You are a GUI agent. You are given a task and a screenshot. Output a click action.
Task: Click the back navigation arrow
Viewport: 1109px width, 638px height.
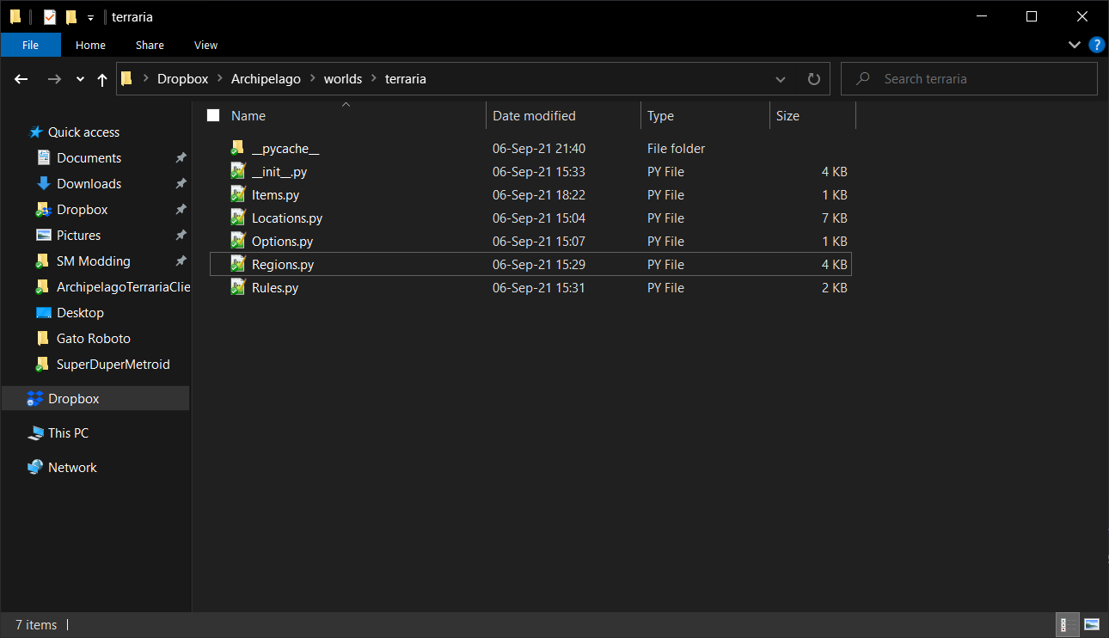click(21, 78)
